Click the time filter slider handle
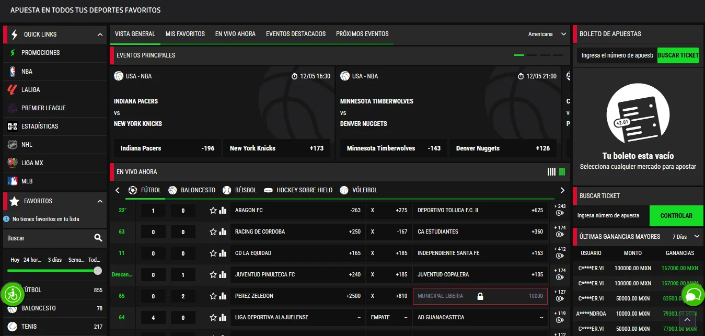Viewport: 705px width, 336px height. click(x=98, y=271)
